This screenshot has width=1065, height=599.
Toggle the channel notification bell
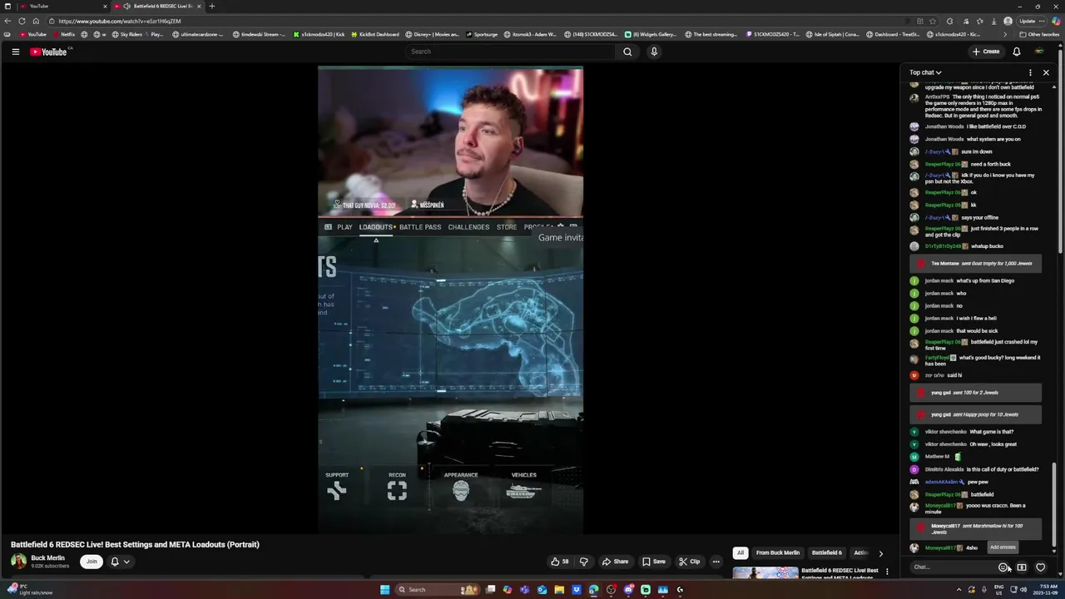tap(115, 562)
